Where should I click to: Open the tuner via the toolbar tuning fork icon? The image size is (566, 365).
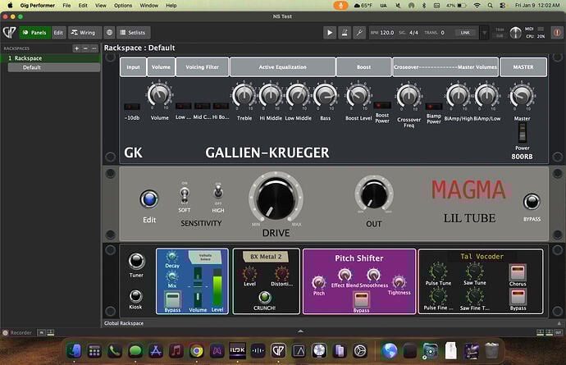pyautogui.click(x=359, y=33)
